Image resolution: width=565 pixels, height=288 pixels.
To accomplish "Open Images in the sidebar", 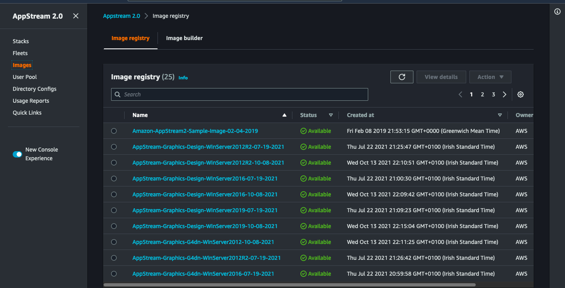I will pos(22,65).
